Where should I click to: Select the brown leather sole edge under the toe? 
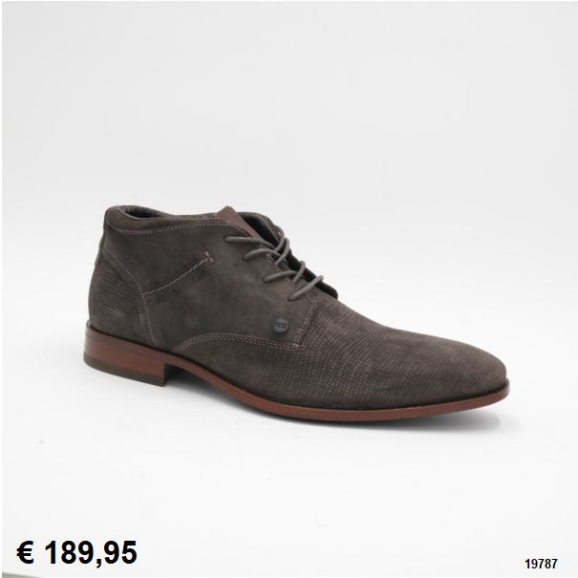pyautogui.click(x=424, y=411)
